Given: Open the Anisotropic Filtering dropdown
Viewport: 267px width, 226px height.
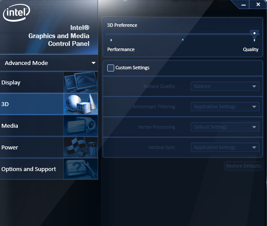Looking at the screenshot, I should pyautogui.click(x=225, y=107).
